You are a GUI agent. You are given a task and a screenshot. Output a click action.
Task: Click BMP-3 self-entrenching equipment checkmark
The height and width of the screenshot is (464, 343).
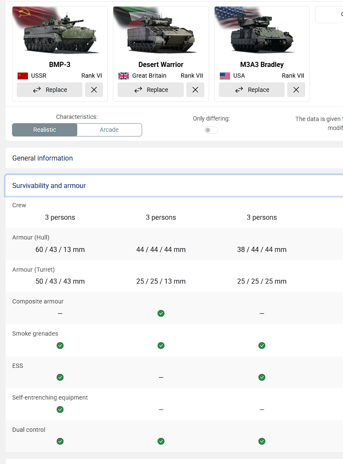60,409
